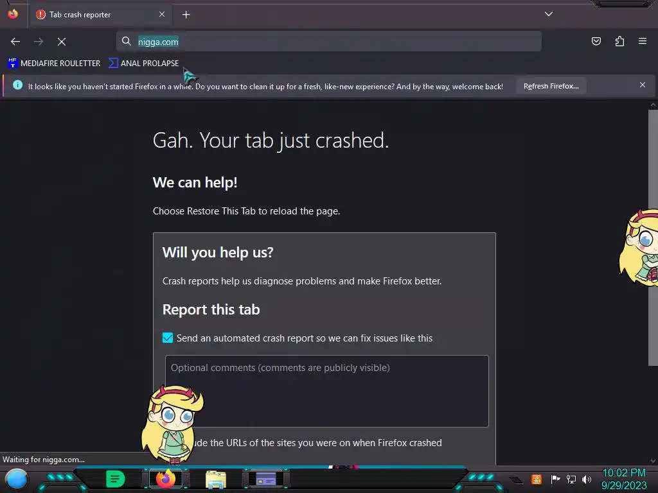The width and height of the screenshot is (658, 493).
Task: Click the blue info icon in notification bar
Action: coord(17,85)
